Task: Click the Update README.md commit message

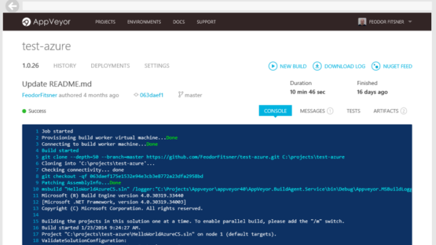Action: [57, 84]
